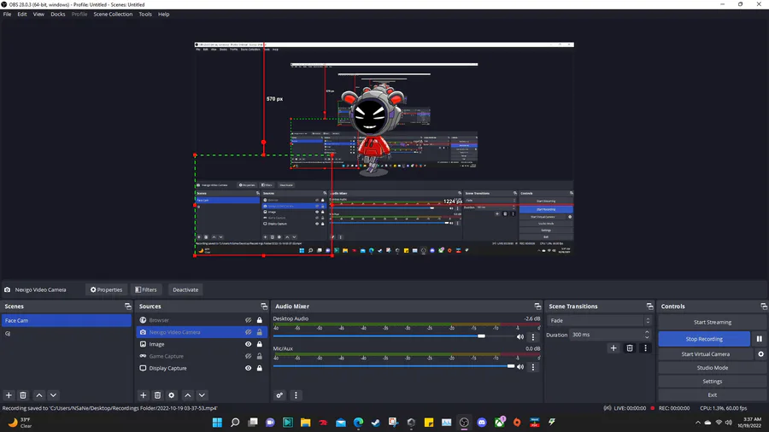
Task: Click the Deactivate button
Action: pyautogui.click(x=185, y=290)
